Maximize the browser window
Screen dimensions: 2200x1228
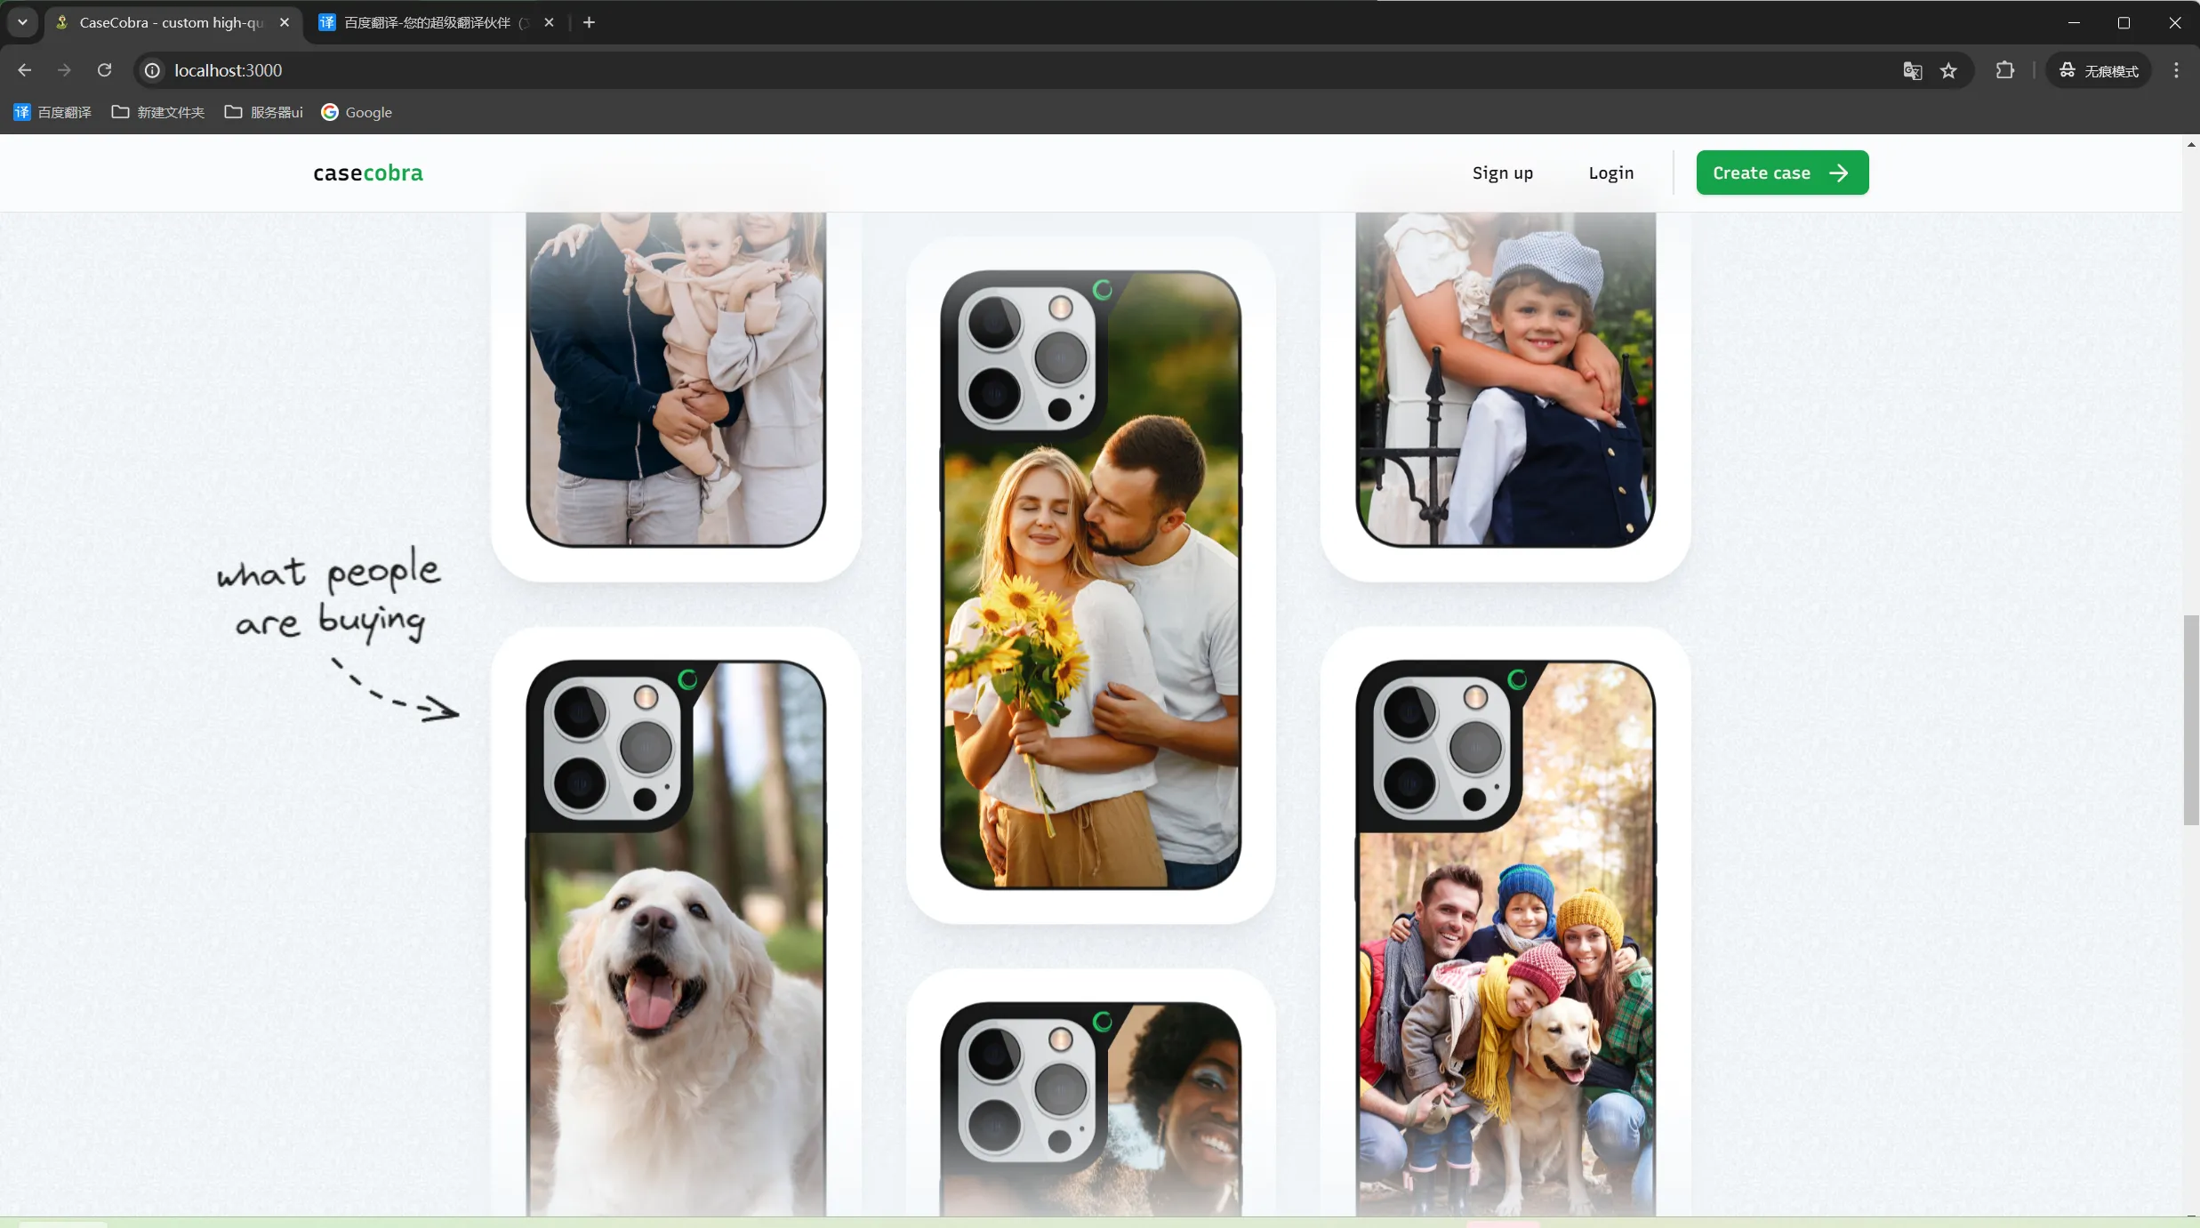tap(2124, 22)
